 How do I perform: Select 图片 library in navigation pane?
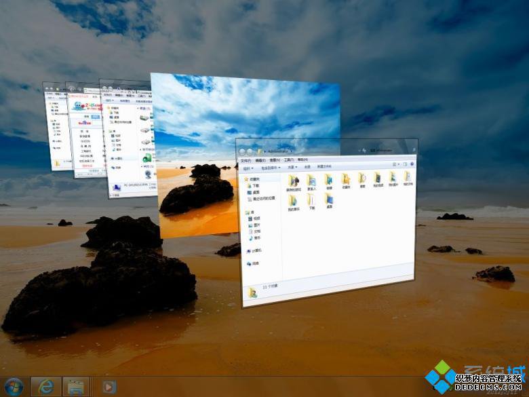coord(255,225)
